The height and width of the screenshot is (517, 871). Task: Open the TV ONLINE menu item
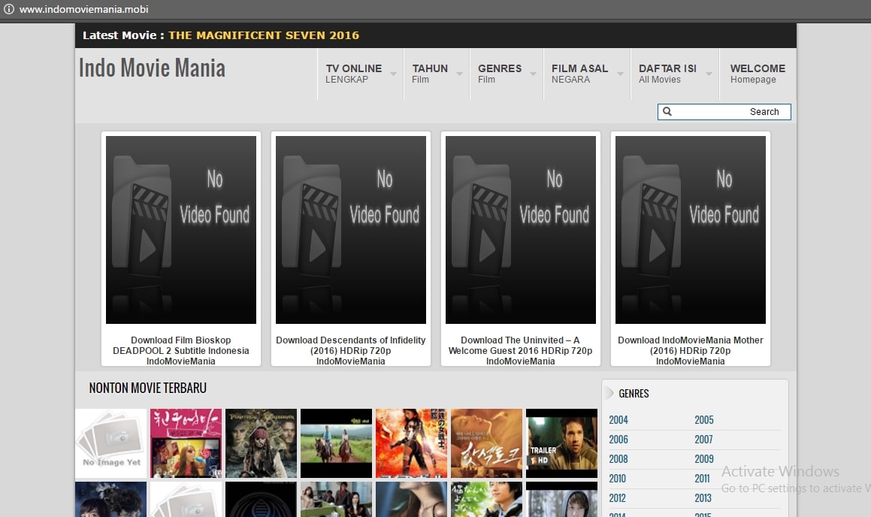[354, 74]
